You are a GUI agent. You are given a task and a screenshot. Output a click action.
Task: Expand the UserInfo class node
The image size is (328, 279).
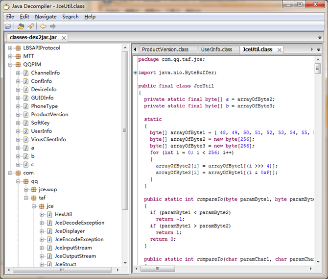coord(18,131)
